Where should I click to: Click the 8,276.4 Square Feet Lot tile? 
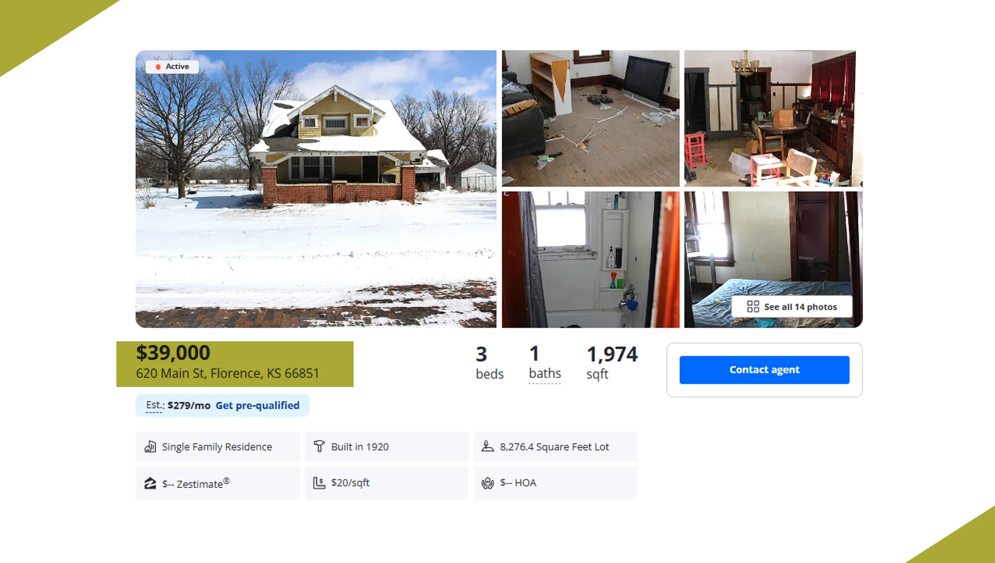(x=555, y=447)
